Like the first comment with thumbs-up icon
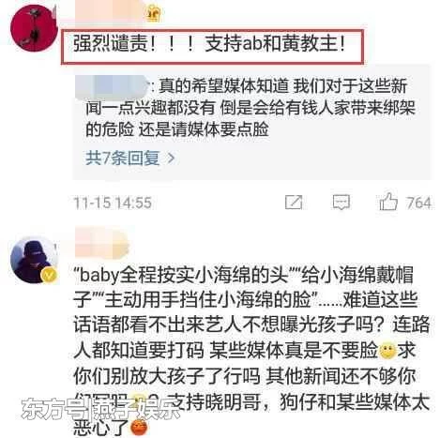 click(388, 202)
